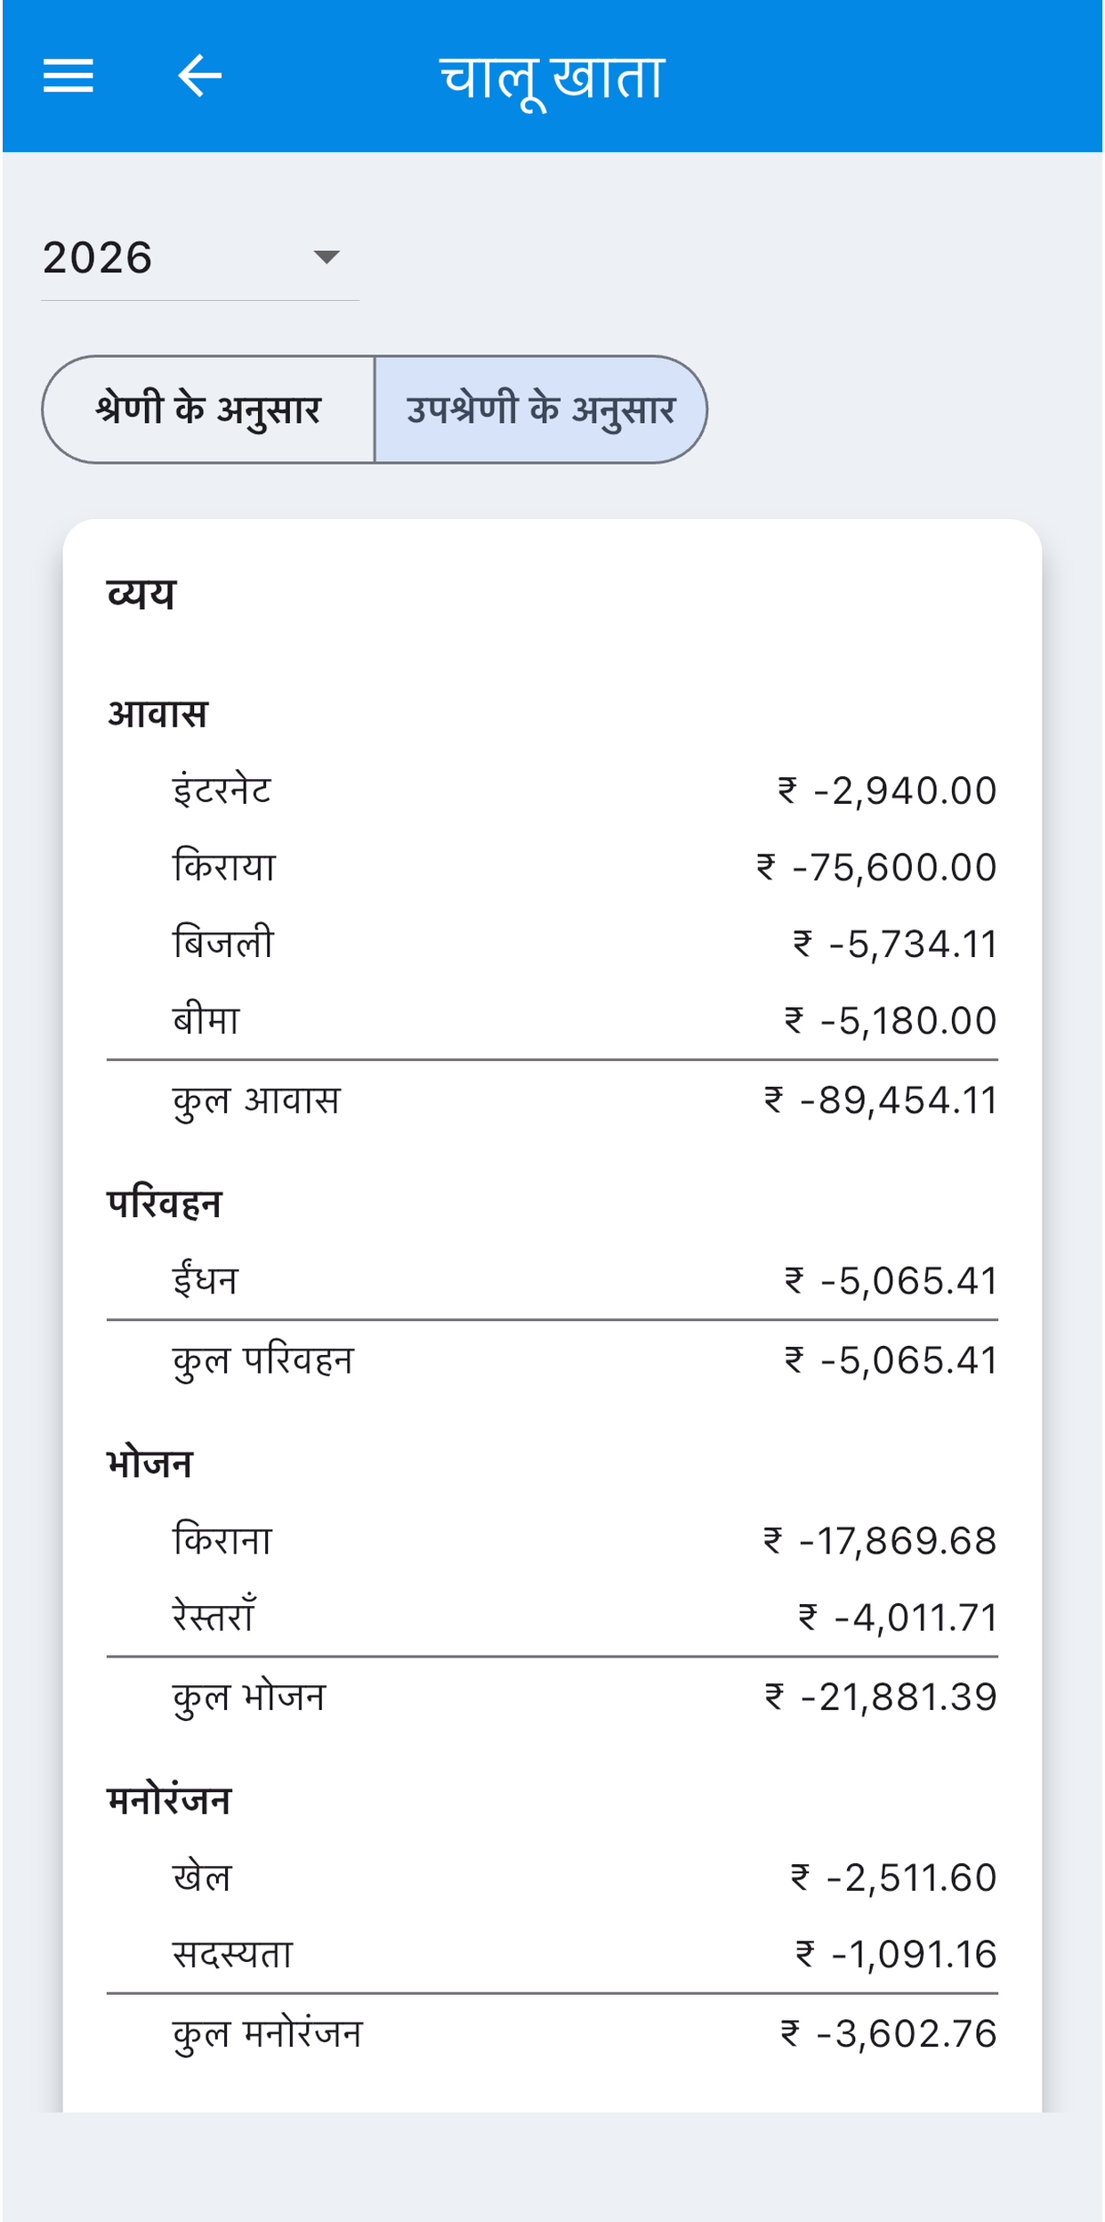Select the खेल entertainment row

click(x=552, y=1877)
